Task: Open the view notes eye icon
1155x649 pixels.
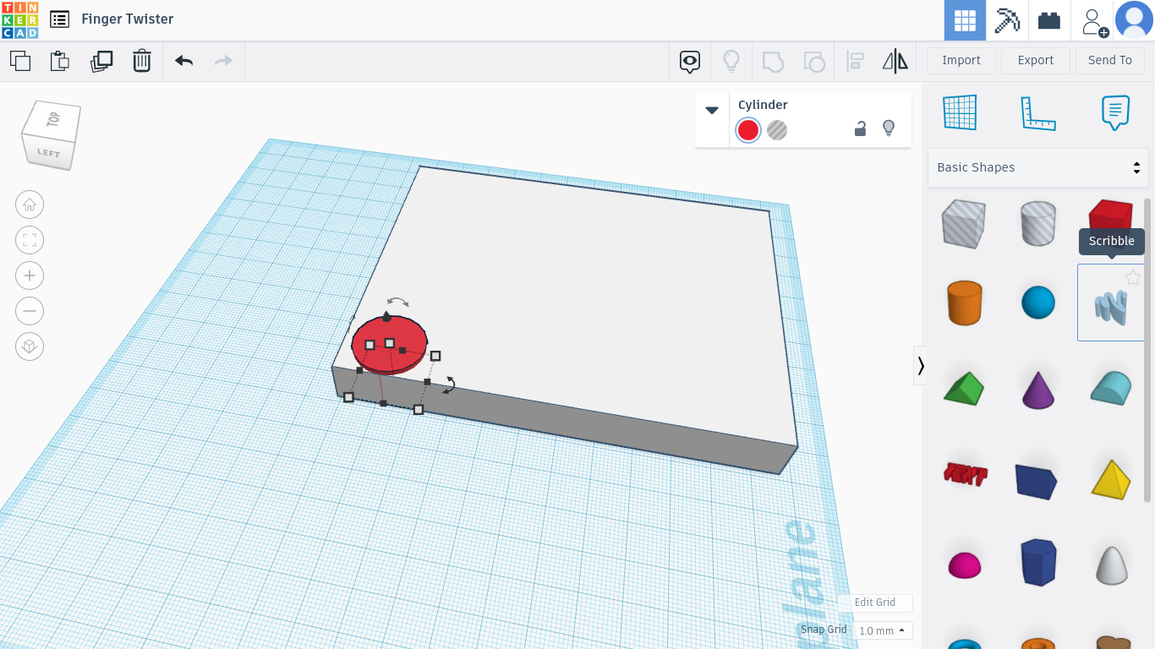Action: [x=690, y=61]
